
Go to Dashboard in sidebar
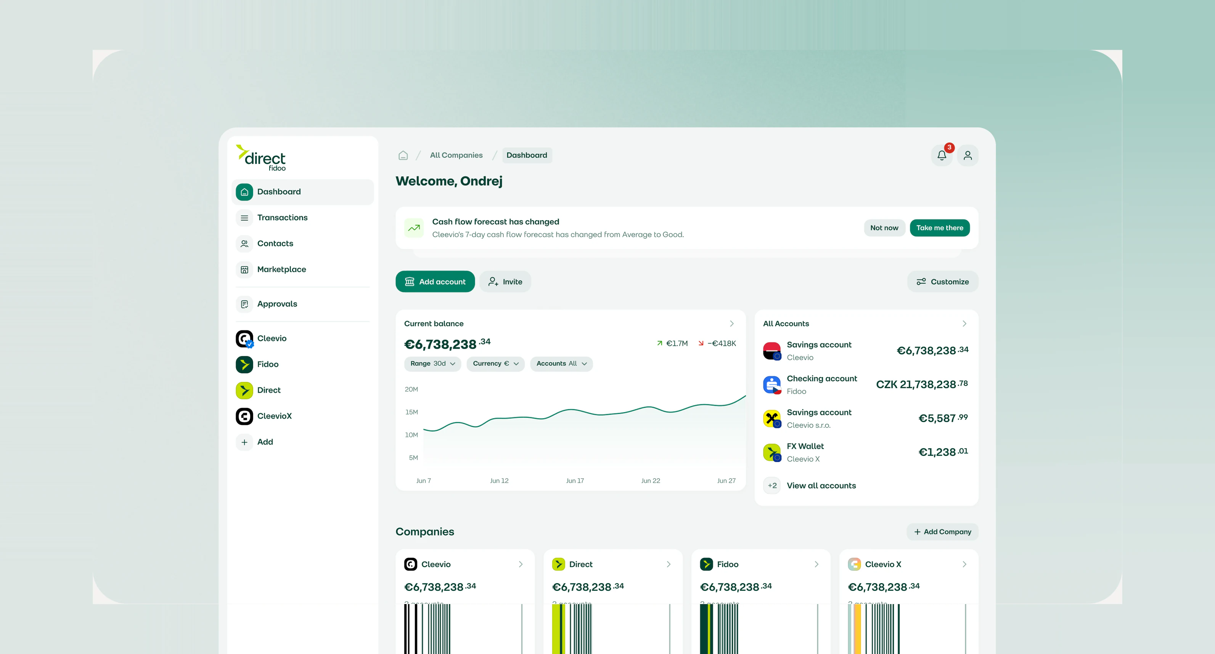[x=303, y=192]
